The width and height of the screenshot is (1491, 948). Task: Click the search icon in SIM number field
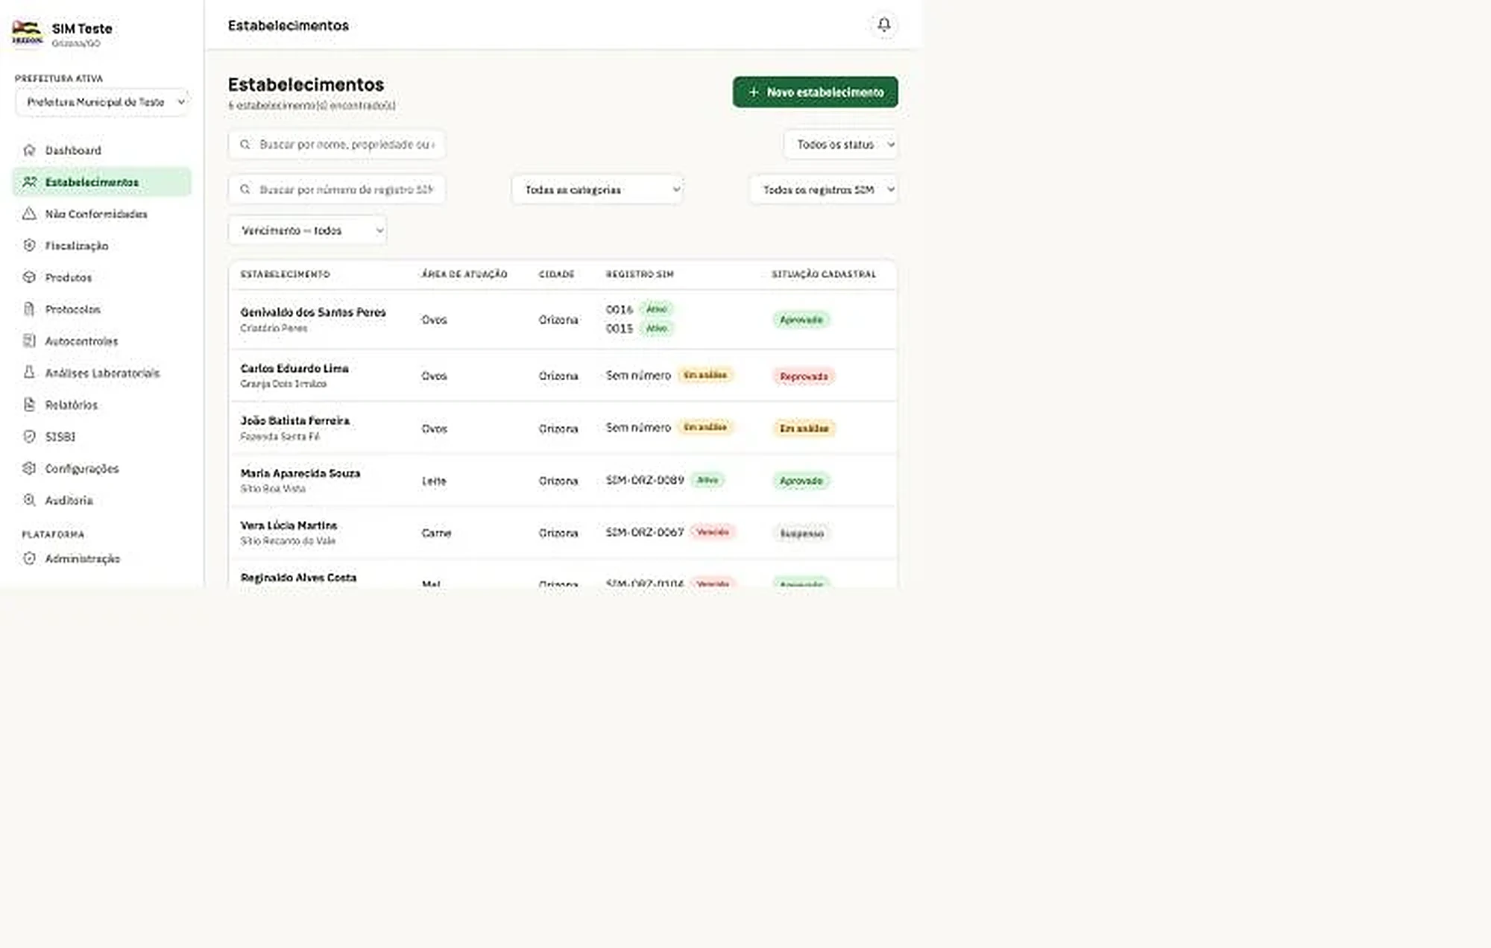(x=245, y=190)
